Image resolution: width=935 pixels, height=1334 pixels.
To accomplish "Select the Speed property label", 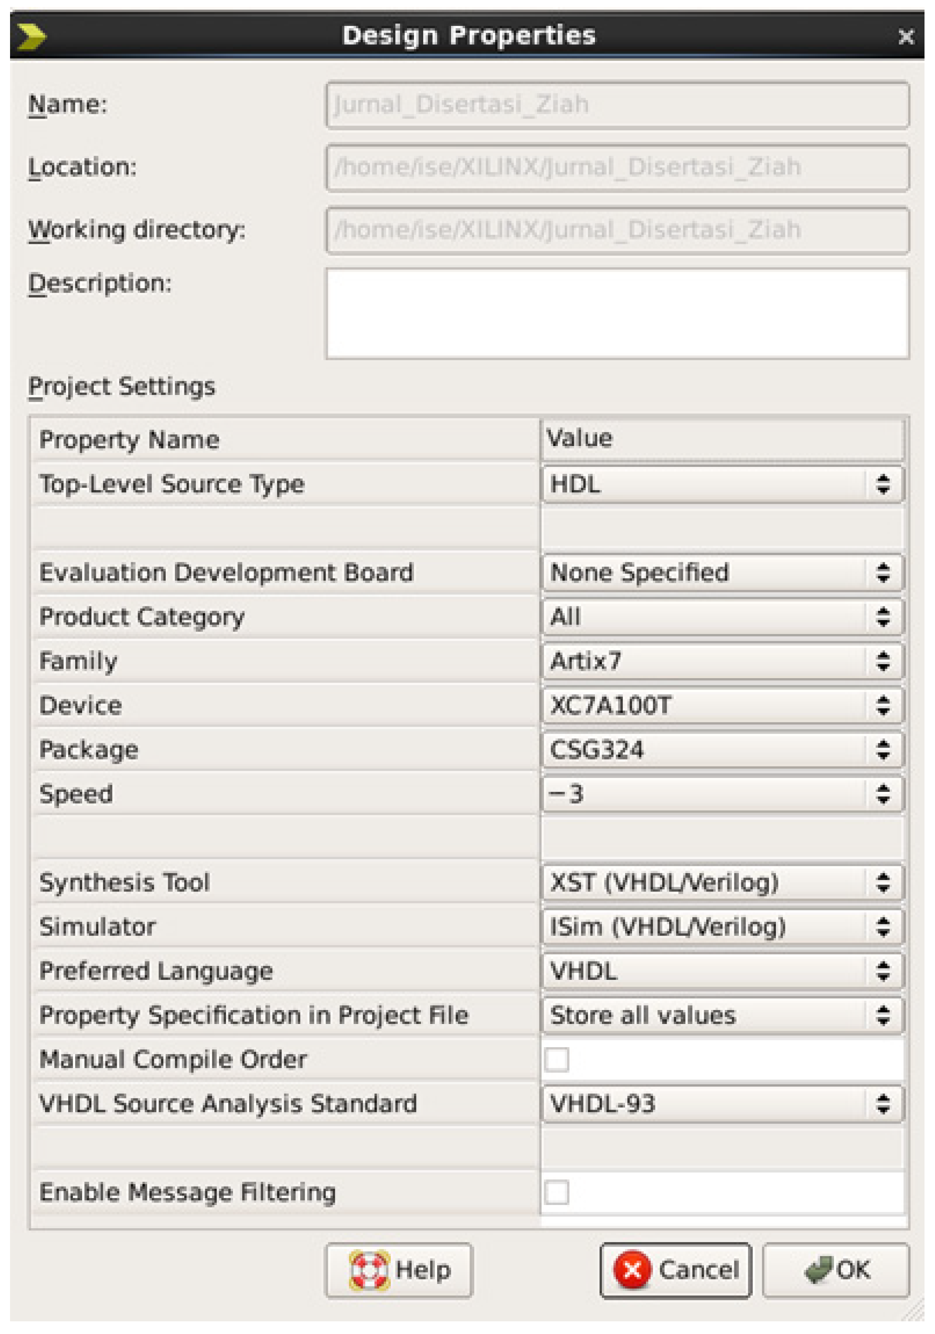I will pyautogui.click(x=76, y=794).
